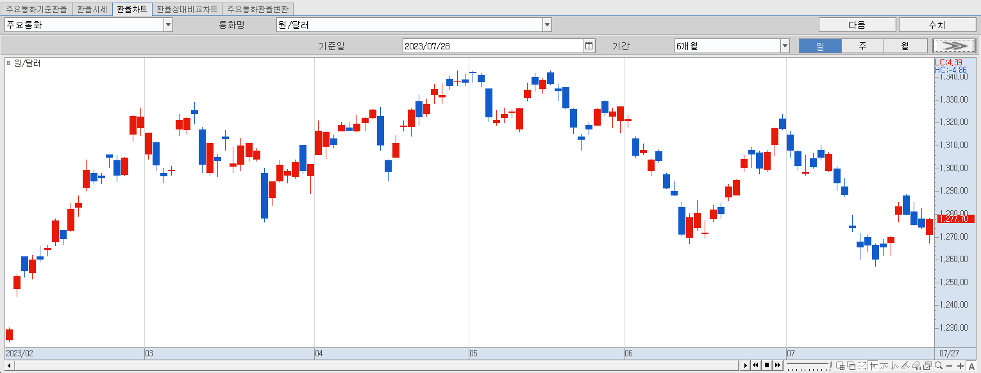Click the 05 month axis label
The width and height of the screenshot is (981, 373).
coord(473,353)
